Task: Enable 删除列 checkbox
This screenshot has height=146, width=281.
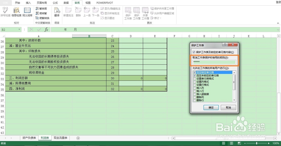Action: pyautogui.click(x=194, y=97)
